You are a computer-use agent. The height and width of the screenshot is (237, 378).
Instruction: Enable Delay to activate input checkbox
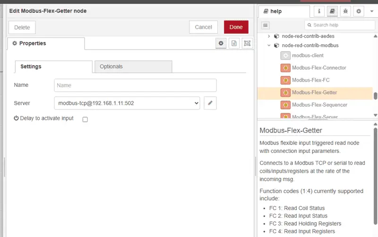pos(85,119)
